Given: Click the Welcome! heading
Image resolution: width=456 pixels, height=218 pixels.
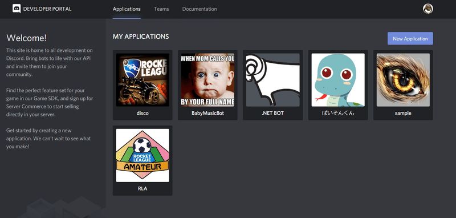Looking at the screenshot, I should (x=26, y=38).
